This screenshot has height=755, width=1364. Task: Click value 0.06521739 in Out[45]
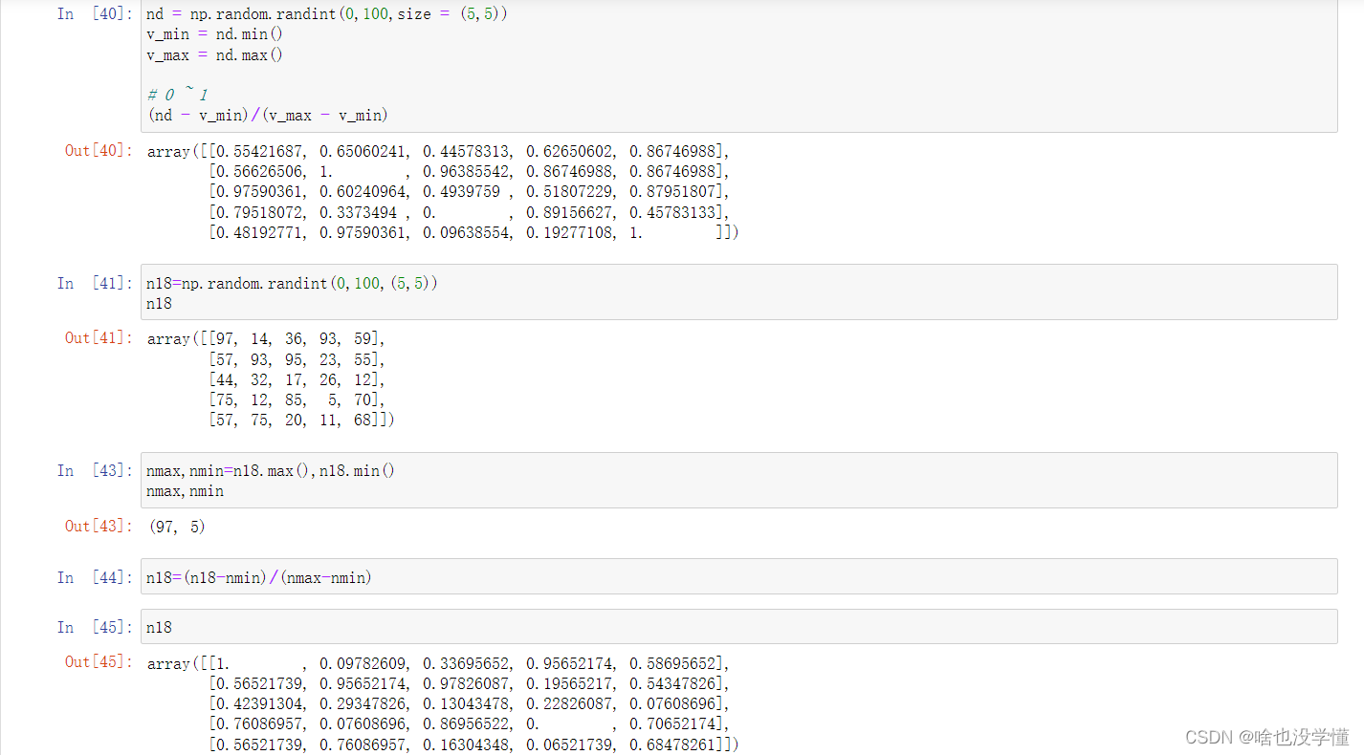click(569, 744)
